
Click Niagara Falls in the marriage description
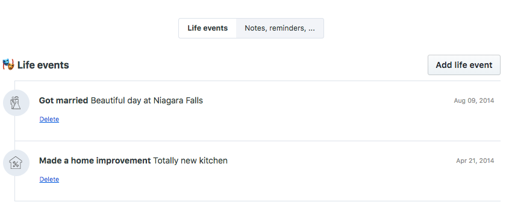click(x=178, y=100)
